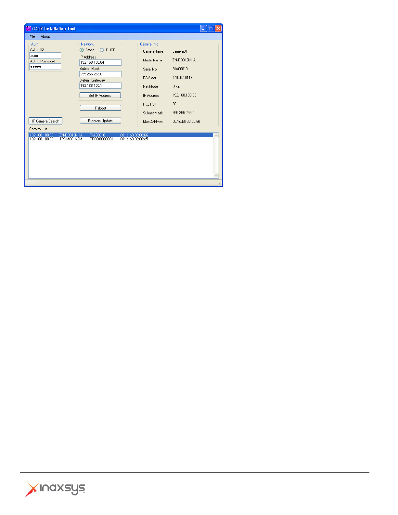This screenshot has height=515, width=398.
Task: Minimize the GANZ Installation Tool window
Action: 203,29
